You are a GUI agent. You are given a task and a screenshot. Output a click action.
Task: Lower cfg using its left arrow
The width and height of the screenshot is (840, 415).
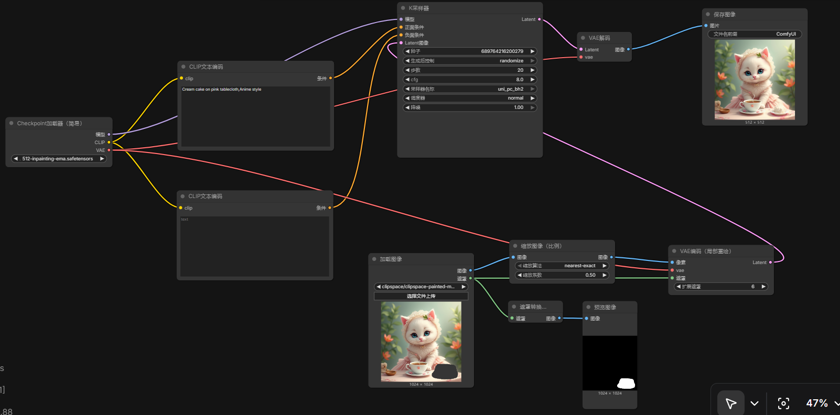407,80
